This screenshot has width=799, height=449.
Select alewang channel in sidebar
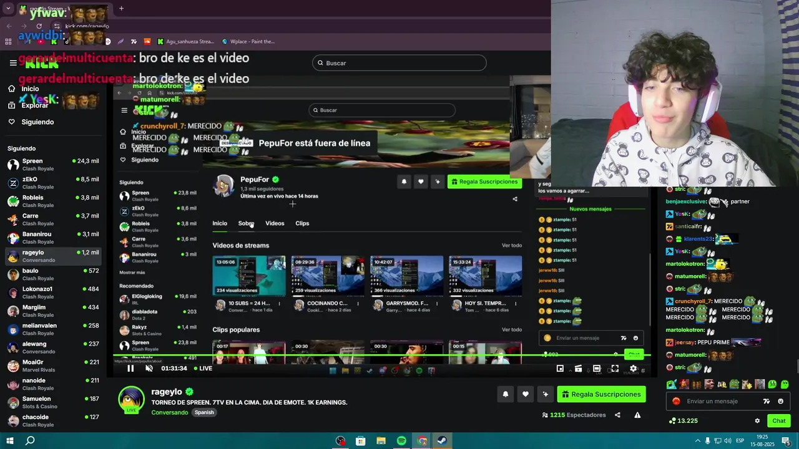[x=53, y=347]
